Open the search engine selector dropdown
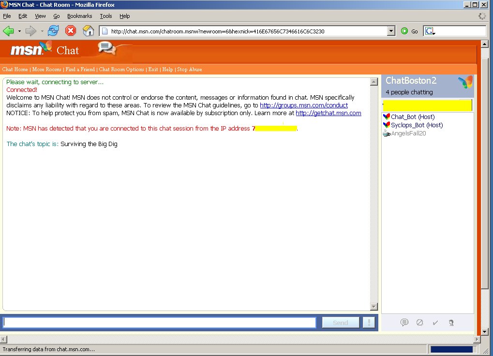 click(430, 31)
